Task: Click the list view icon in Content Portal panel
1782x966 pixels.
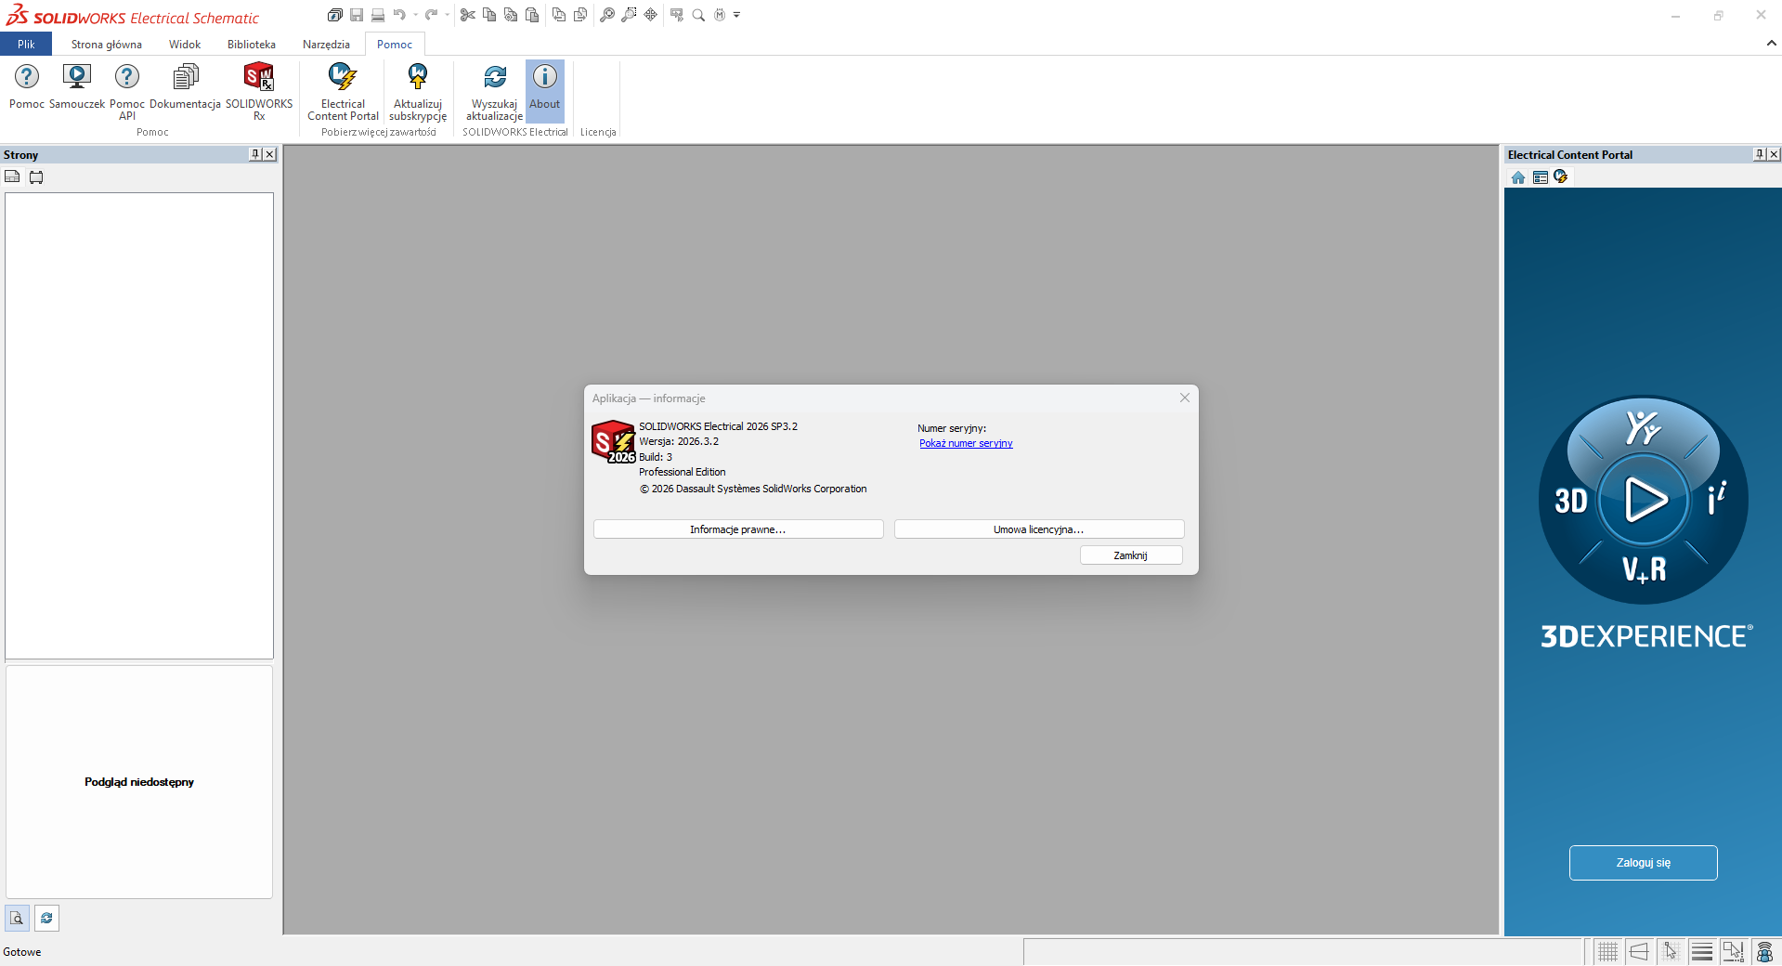Action: point(1541,177)
